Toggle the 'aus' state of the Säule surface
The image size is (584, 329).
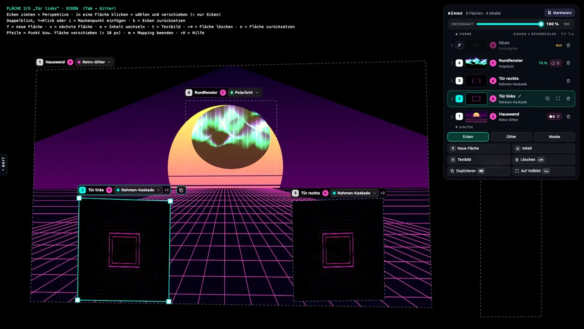point(559,45)
